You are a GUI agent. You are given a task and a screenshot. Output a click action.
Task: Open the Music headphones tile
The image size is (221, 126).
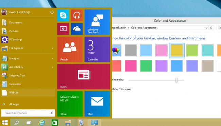(x=77, y=15)
